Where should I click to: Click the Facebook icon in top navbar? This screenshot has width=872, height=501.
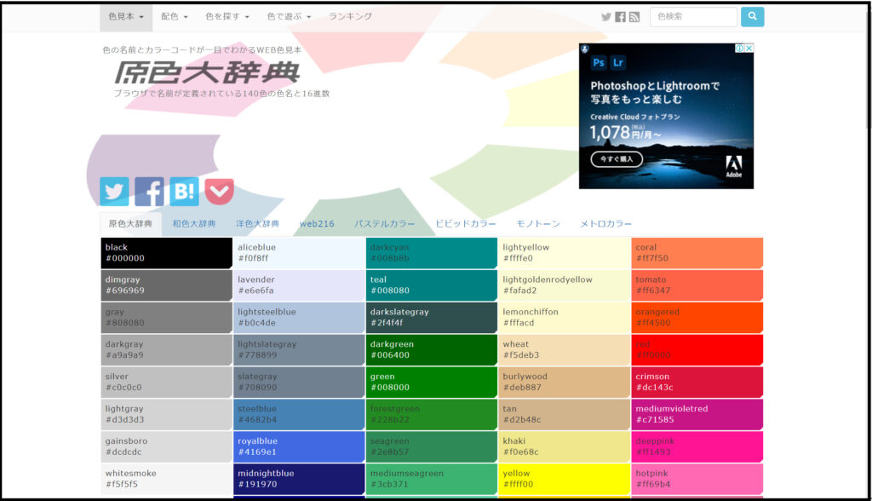[621, 17]
